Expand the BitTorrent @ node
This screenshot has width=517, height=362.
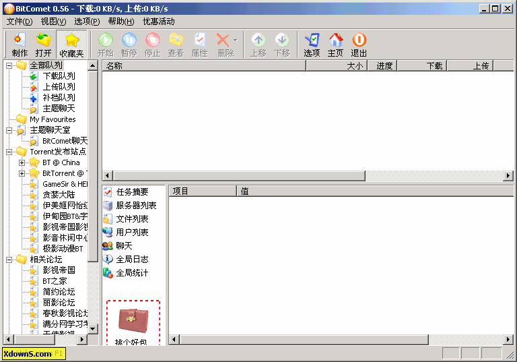point(22,173)
